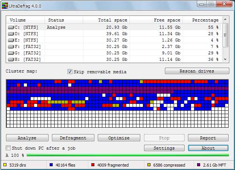The width and height of the screenshot is (235, 170).
Task: Start the Defragment job
Action: click(x=73, y=138)
